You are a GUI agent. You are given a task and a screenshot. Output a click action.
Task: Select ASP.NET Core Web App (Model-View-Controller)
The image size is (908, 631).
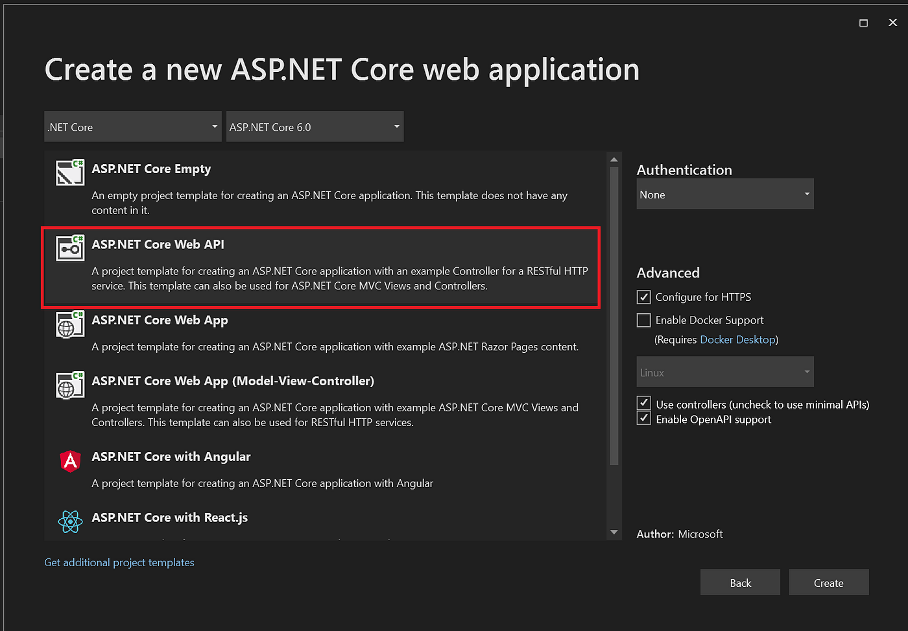pyautogui.click(x=324, y=400)
